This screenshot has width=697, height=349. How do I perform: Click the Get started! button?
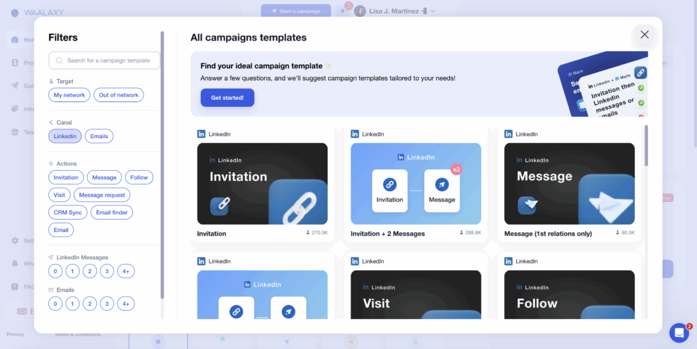pyautogui.click(x=227, y=98)
